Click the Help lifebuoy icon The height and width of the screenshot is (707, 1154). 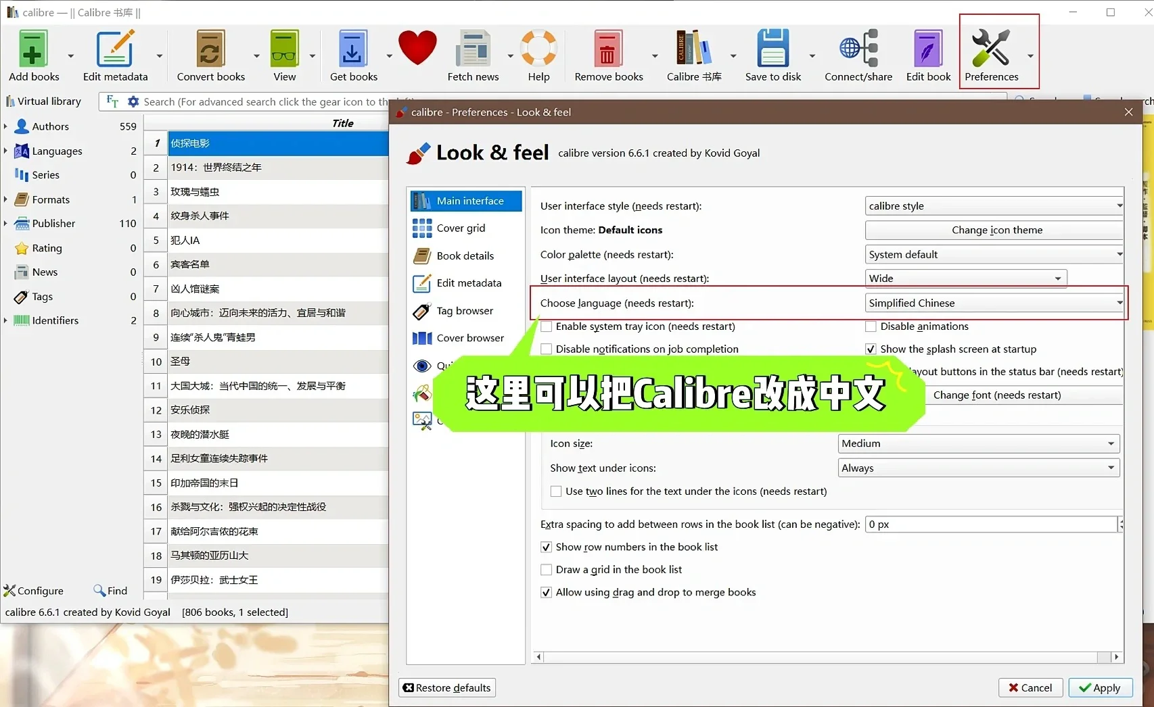[538, 48]
